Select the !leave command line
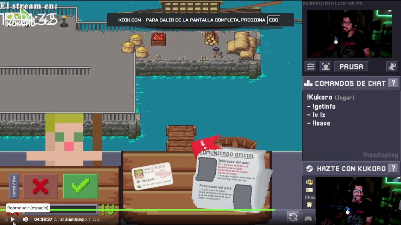Viewport: 401px width, 225px height. click(319, 123)
